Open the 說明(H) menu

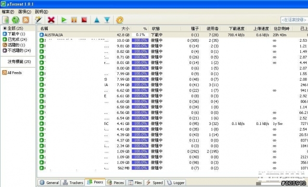click(41, 12)
